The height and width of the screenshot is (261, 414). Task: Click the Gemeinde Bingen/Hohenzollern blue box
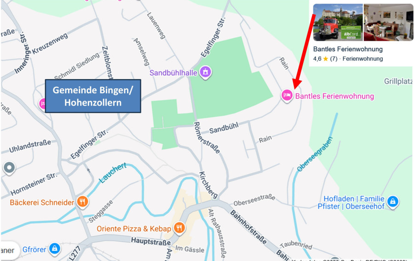pos(93,96)
